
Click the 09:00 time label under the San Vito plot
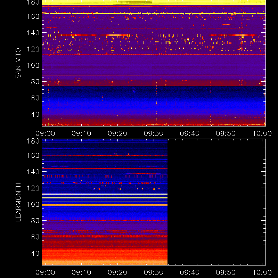(45, 133)
